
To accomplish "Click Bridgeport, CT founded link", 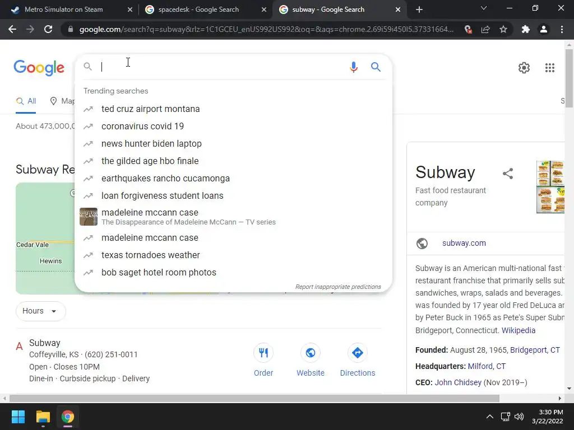I will click(x=535, y=350).
